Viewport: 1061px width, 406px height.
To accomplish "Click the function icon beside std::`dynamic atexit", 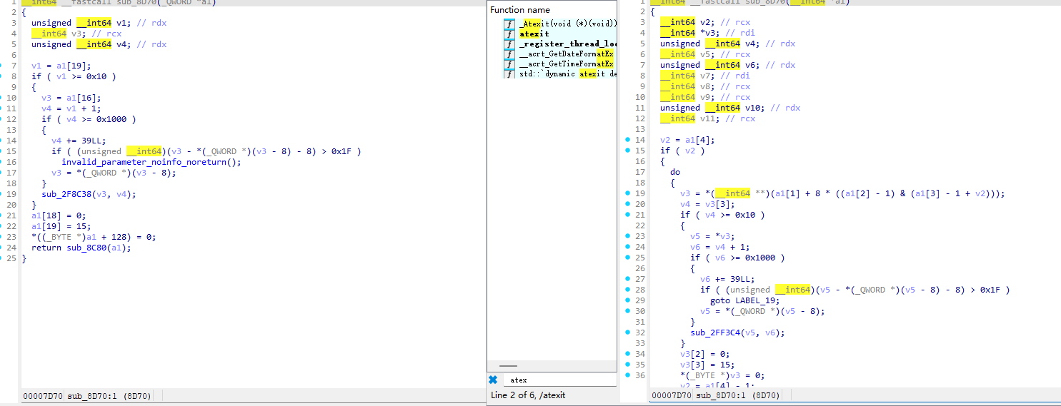I will [x=509, y=73].
